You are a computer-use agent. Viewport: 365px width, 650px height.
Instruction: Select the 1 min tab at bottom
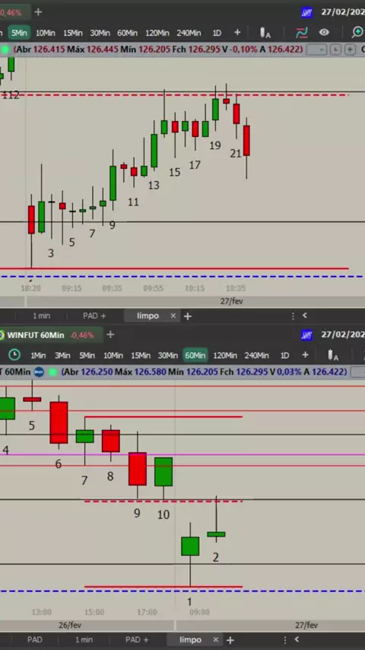pos(84,639)
